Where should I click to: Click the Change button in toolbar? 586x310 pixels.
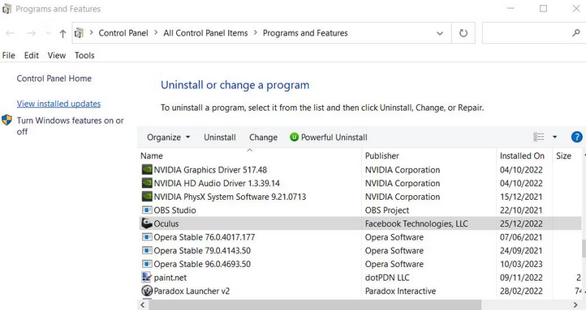[264, 138]
